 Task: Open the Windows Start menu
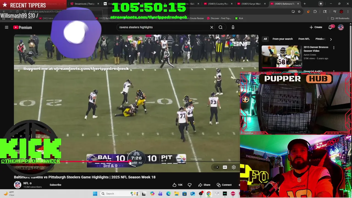tap(95, 194)
